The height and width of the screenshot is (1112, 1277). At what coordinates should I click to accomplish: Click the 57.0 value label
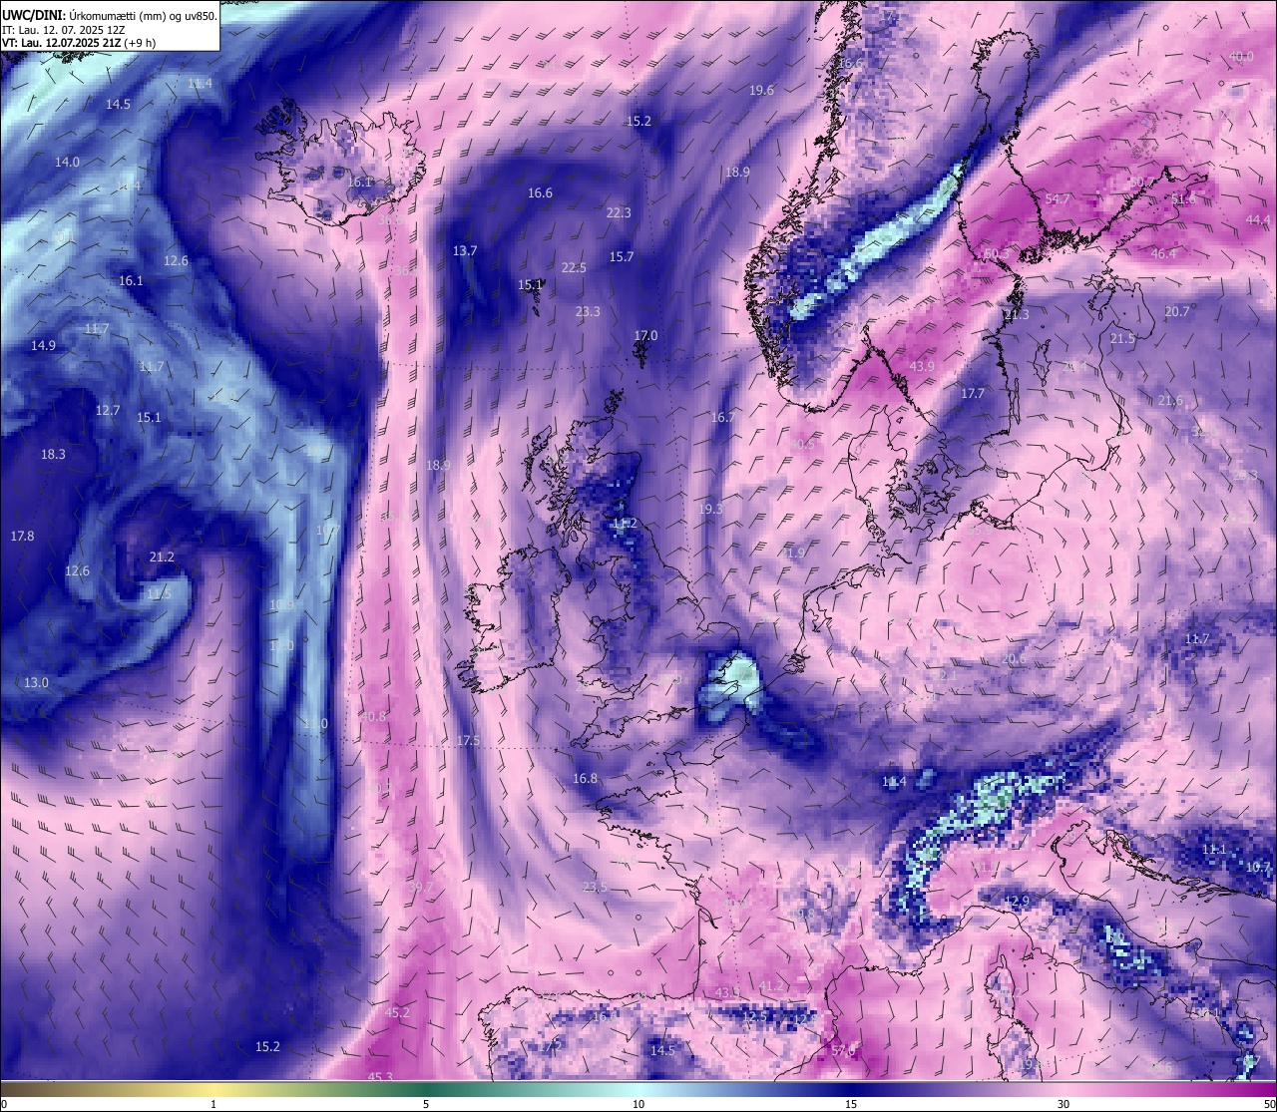pyautogui.click(x=843, y=1050)
